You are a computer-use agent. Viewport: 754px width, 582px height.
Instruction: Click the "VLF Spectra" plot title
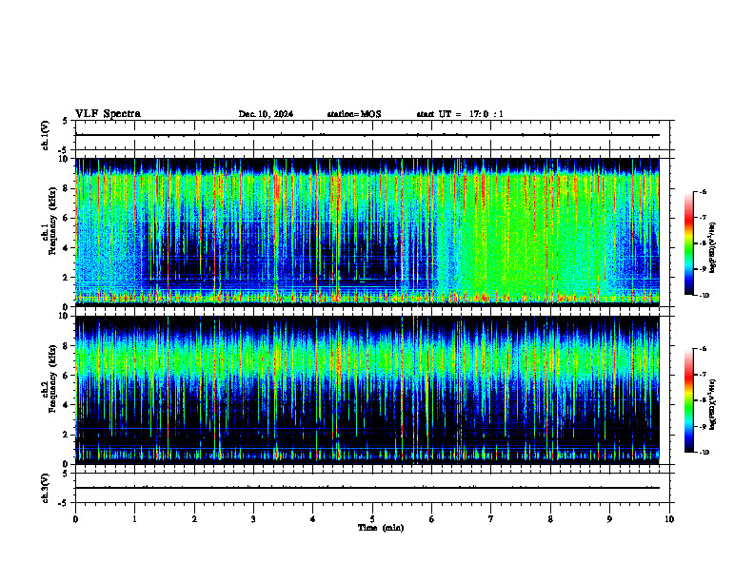(108, 114)
